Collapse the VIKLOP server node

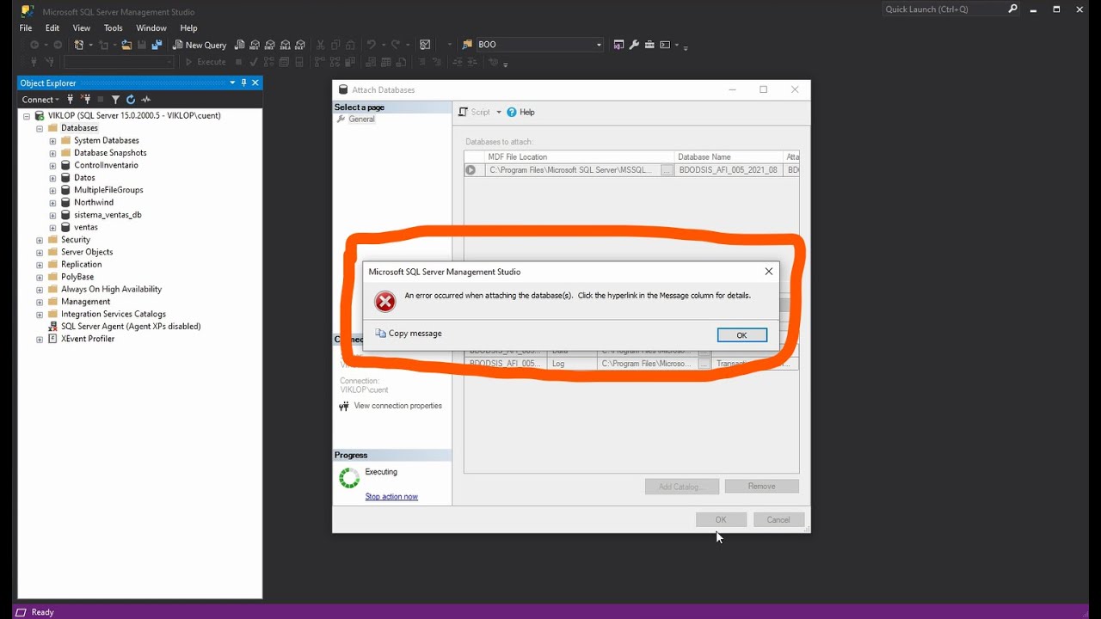click(x=27, y=116)
